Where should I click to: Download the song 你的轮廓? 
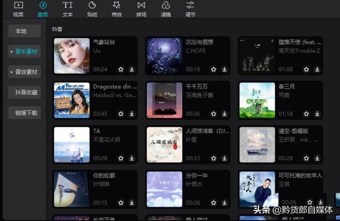pyautogui.click(x=132, y=202)
